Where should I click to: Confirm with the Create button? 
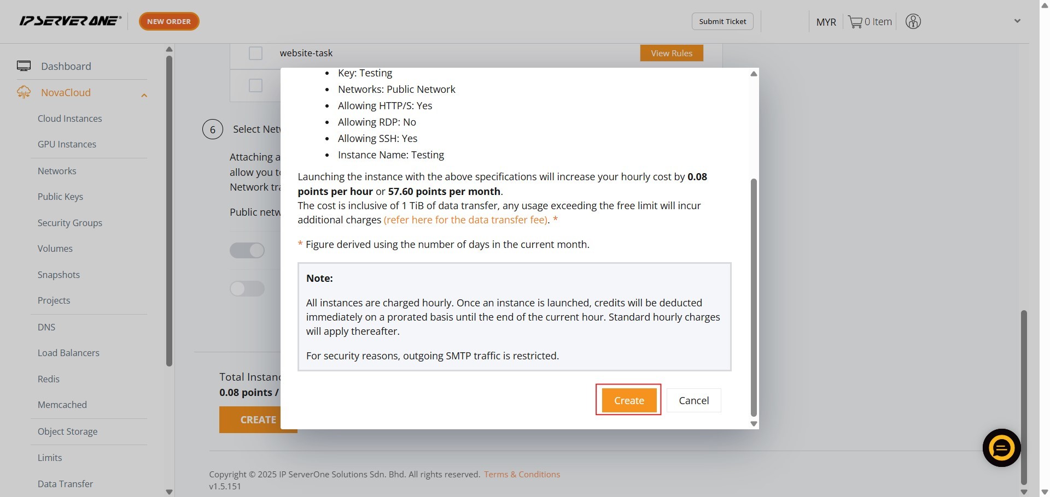click(628, 400)
